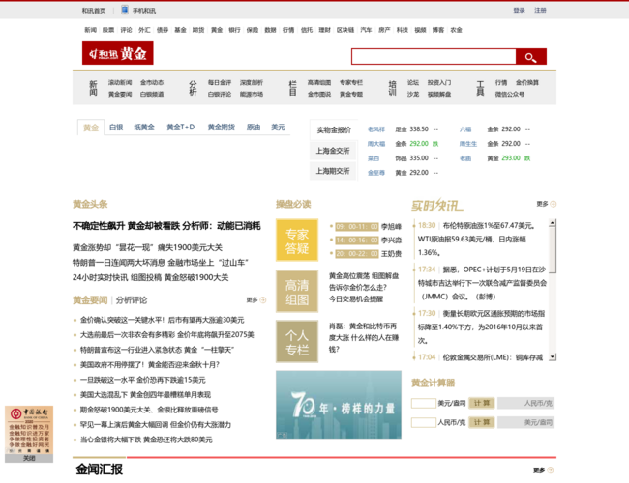Click the 注册 link at top right
This screenshot has width=629, height=483.
coord(540,10)
